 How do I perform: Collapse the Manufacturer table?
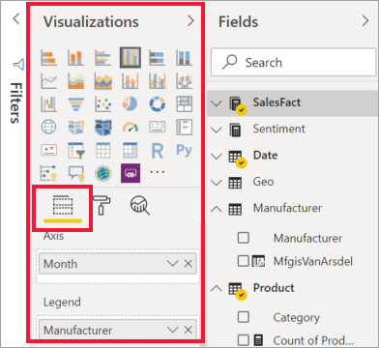217,209
